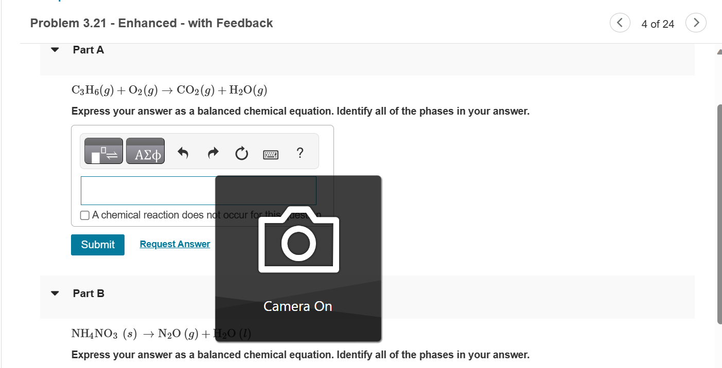Undo the last equation edit
This screenshot has height=368, width=722.
coord(183,152)
